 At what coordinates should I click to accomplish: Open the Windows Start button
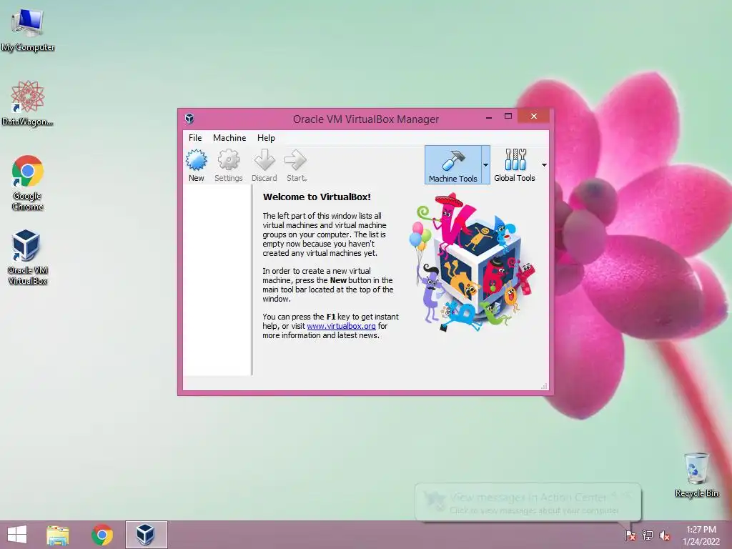(x=17, y=535)
